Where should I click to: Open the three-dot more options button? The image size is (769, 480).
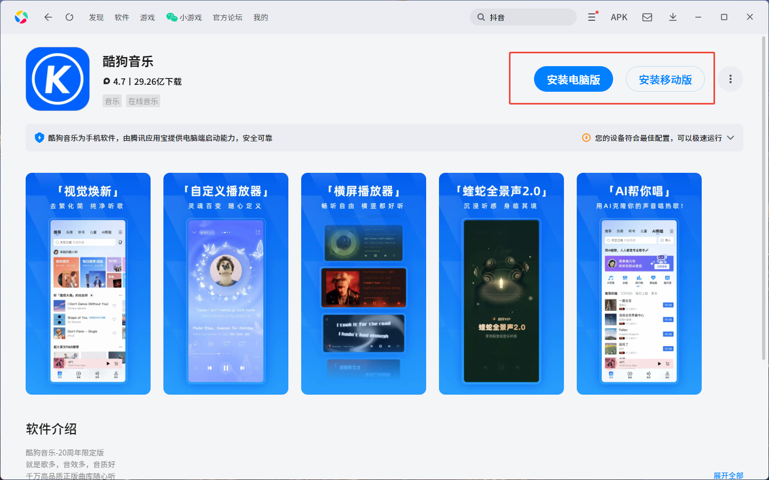click(730, 79)
